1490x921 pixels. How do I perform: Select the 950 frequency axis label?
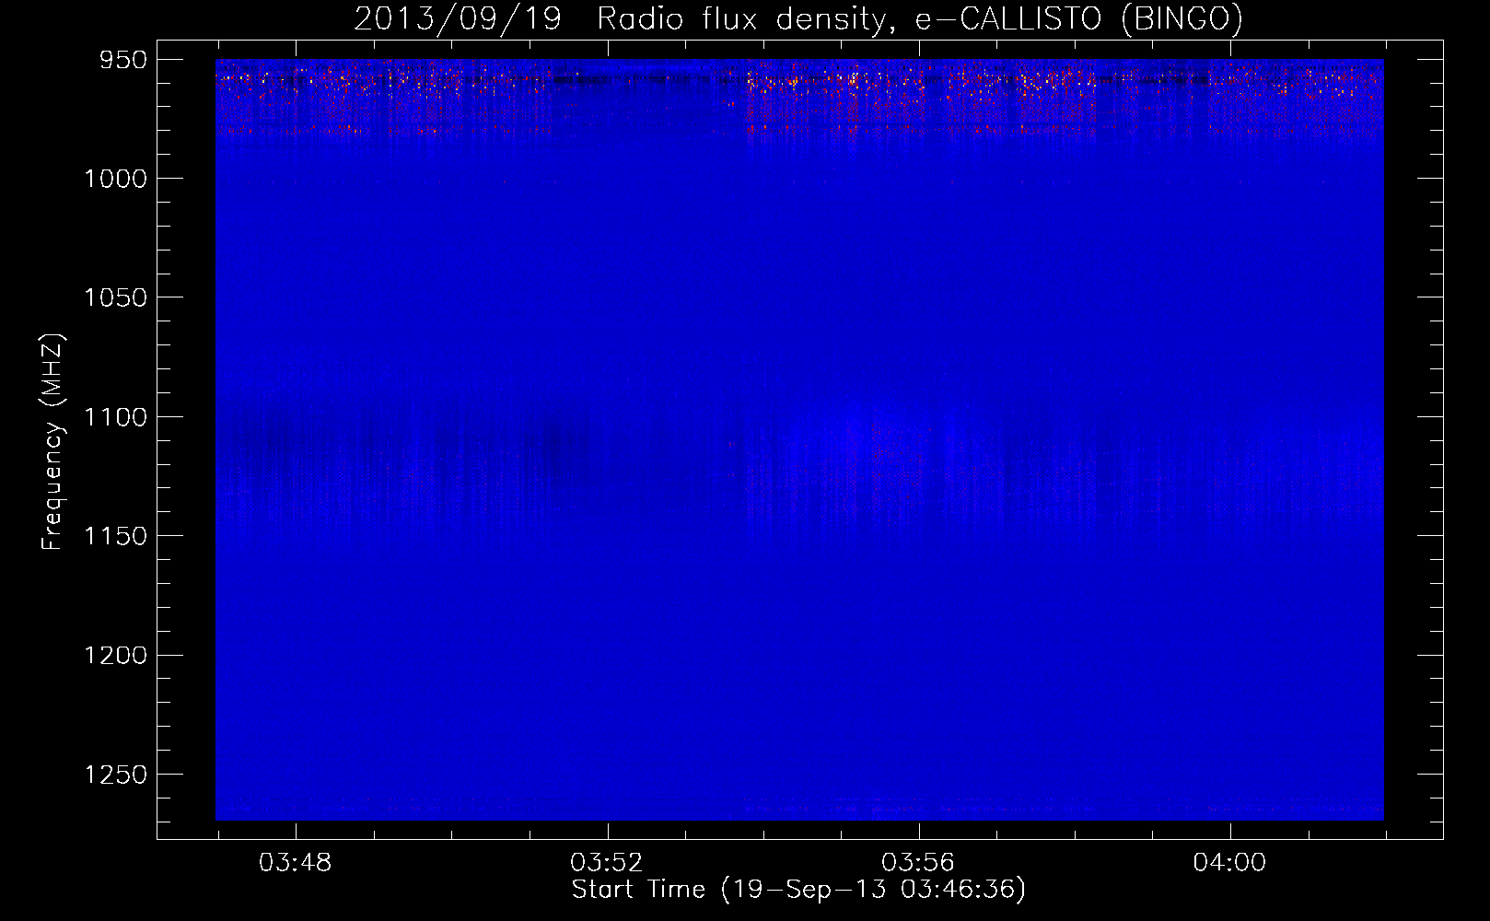[x=123, y=61]
